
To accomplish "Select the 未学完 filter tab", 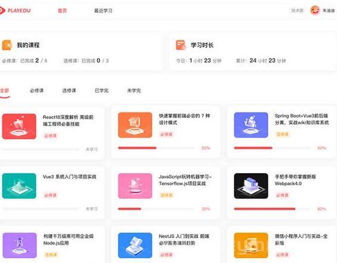I will (x=134, y=90).
